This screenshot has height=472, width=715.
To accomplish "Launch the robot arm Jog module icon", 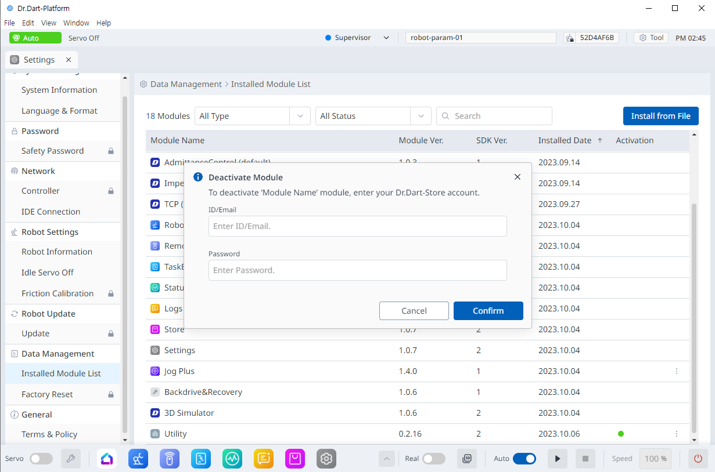I will (138, 459).
